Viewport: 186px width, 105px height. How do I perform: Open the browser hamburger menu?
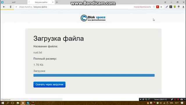(165, 2)
